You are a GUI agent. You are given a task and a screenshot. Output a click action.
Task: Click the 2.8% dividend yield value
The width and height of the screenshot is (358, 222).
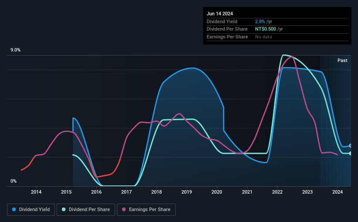point(260,21)
